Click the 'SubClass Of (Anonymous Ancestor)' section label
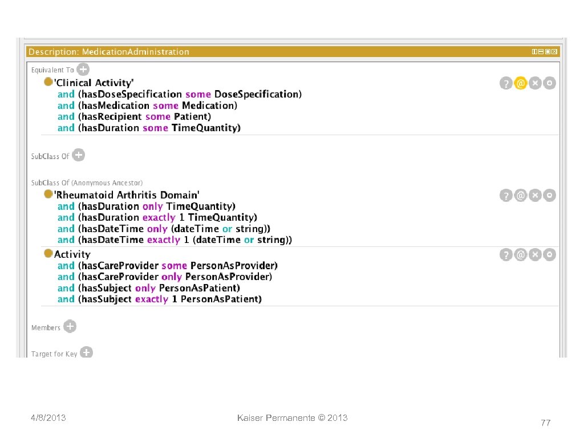 87,183
